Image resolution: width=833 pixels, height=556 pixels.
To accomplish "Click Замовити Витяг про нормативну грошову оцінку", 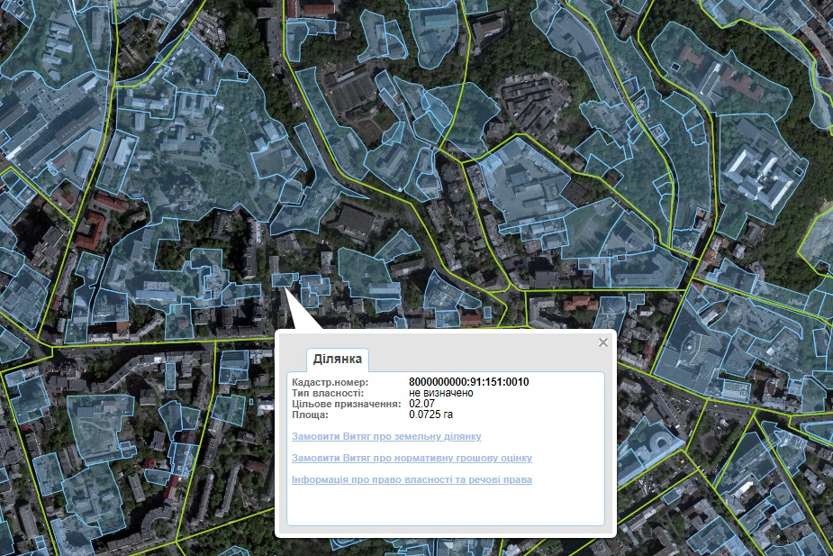I will (412, 458).
